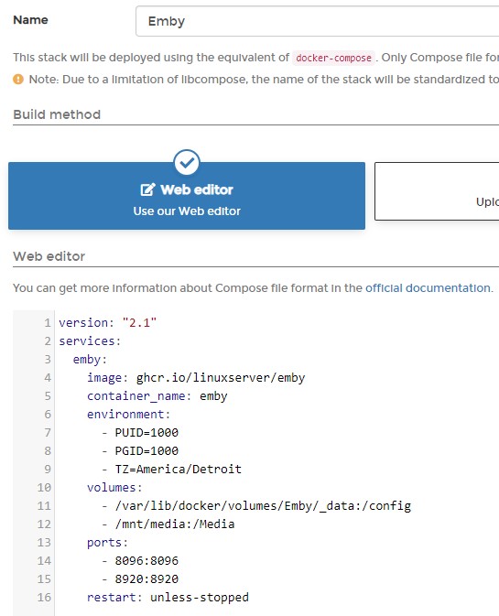Click the Build method section heading
Image resolution: width=499 pixels, height=616 pixels.
57,114
